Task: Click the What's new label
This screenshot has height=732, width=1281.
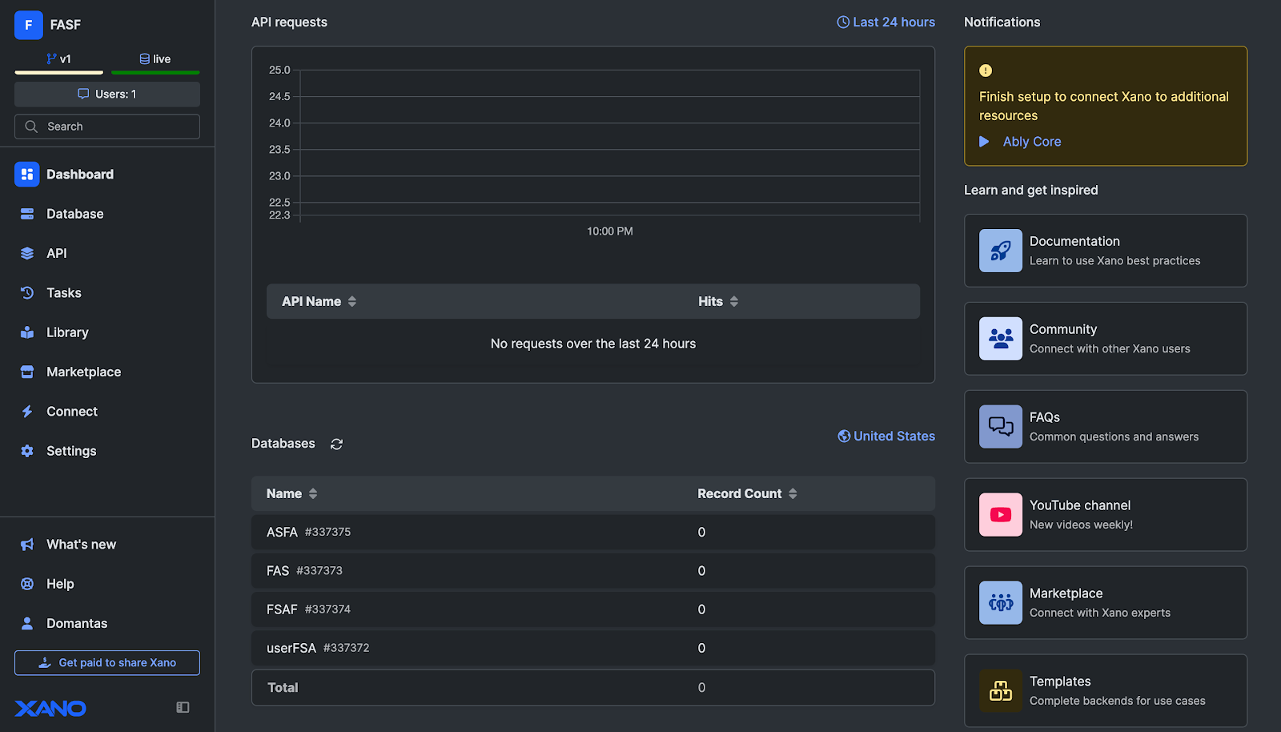Action: point(81,545)
